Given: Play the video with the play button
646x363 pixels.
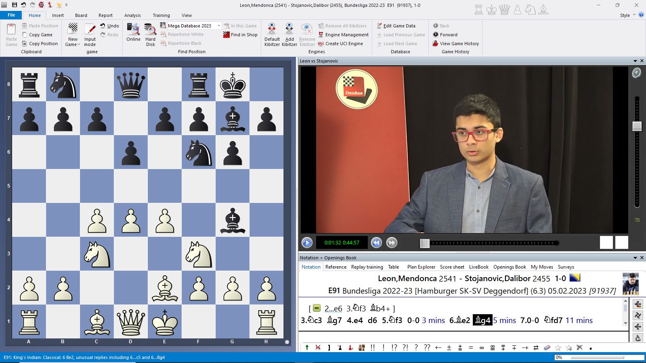Looking at the screenshot, I should click(307, 243).
